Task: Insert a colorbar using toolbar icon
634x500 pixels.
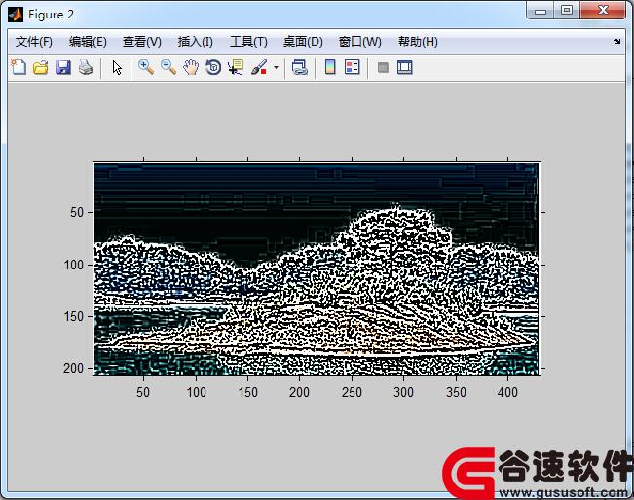Action: point(330,67)
